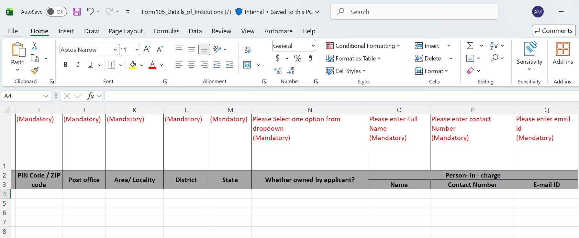Toggle Underline formatting
The height and width of the screenshot is (238, 579).
pyautogui.click(x=90, y=65)
